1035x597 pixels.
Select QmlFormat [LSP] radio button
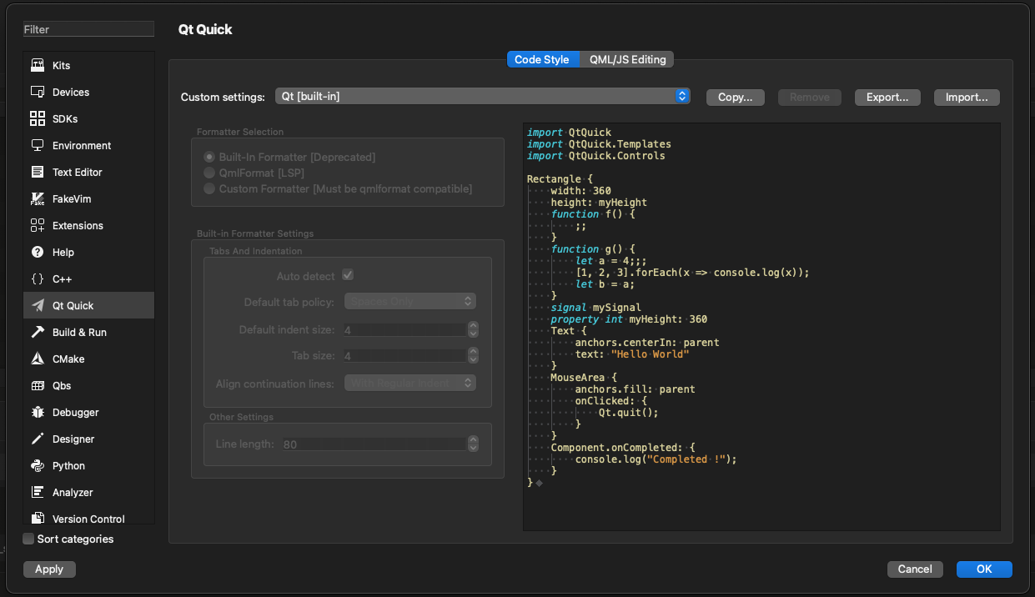click(210, 173)
